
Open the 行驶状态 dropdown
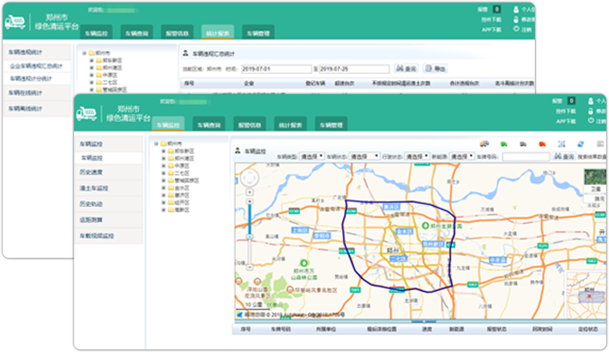[x=417, y=157]
